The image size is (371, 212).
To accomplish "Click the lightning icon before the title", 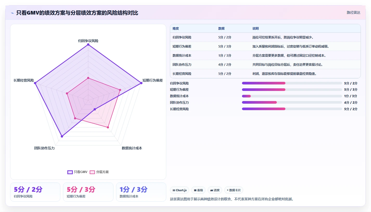I will coord(12,13).
